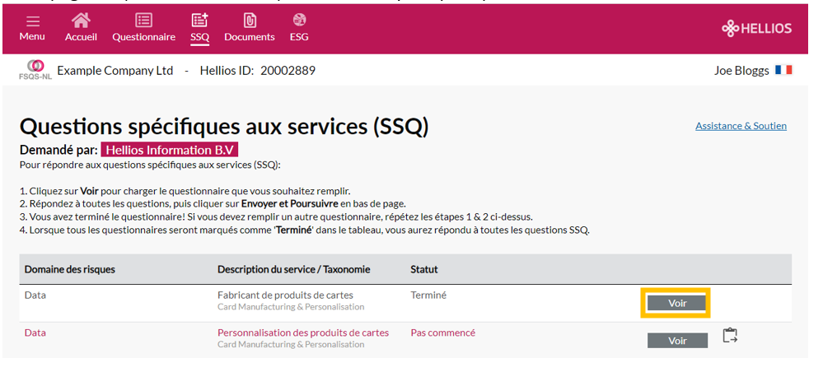Open the ESG globe icon
823x372 pixels.
(x=299, y=21)
